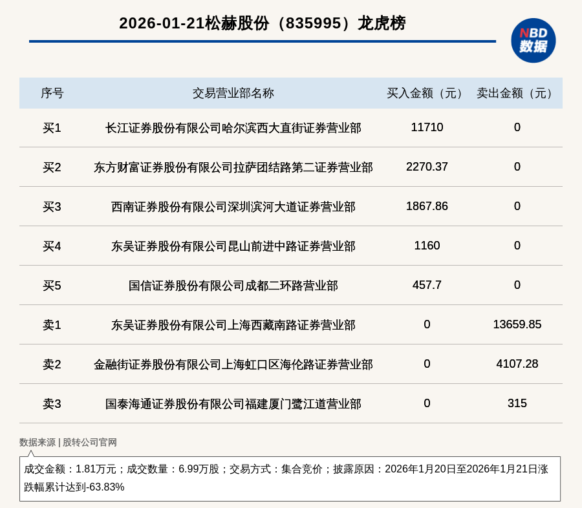The image size is (582, 508).
Task: Click the 序号 column header
Action: (52, 93)
